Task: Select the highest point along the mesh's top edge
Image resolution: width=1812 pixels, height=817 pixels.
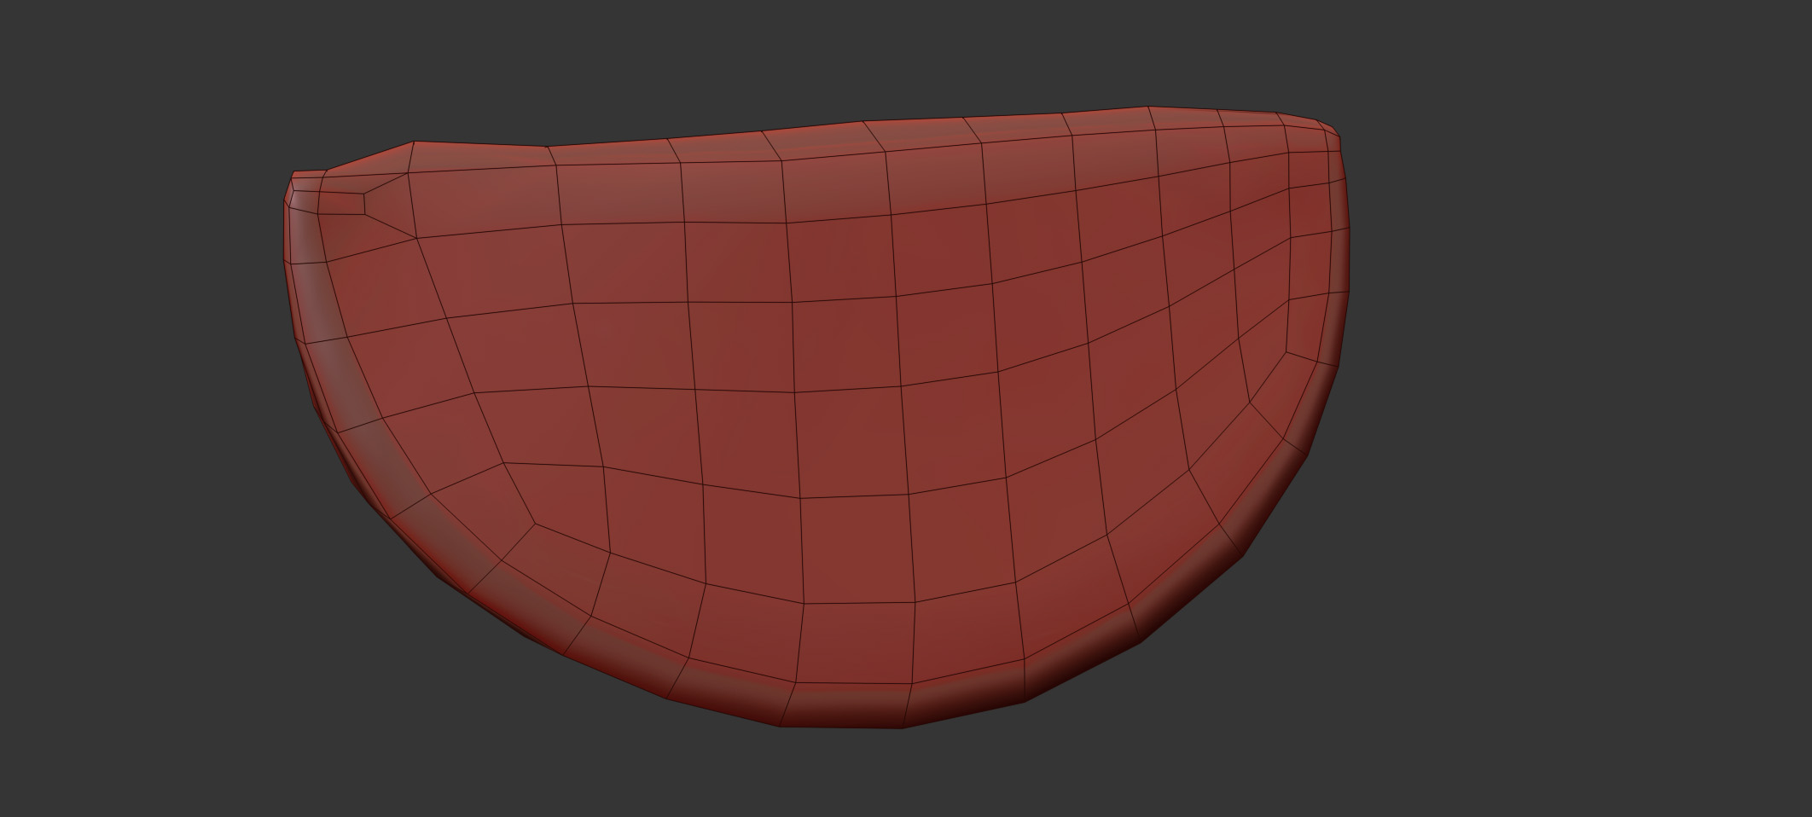Action: tap(1150, 107)
